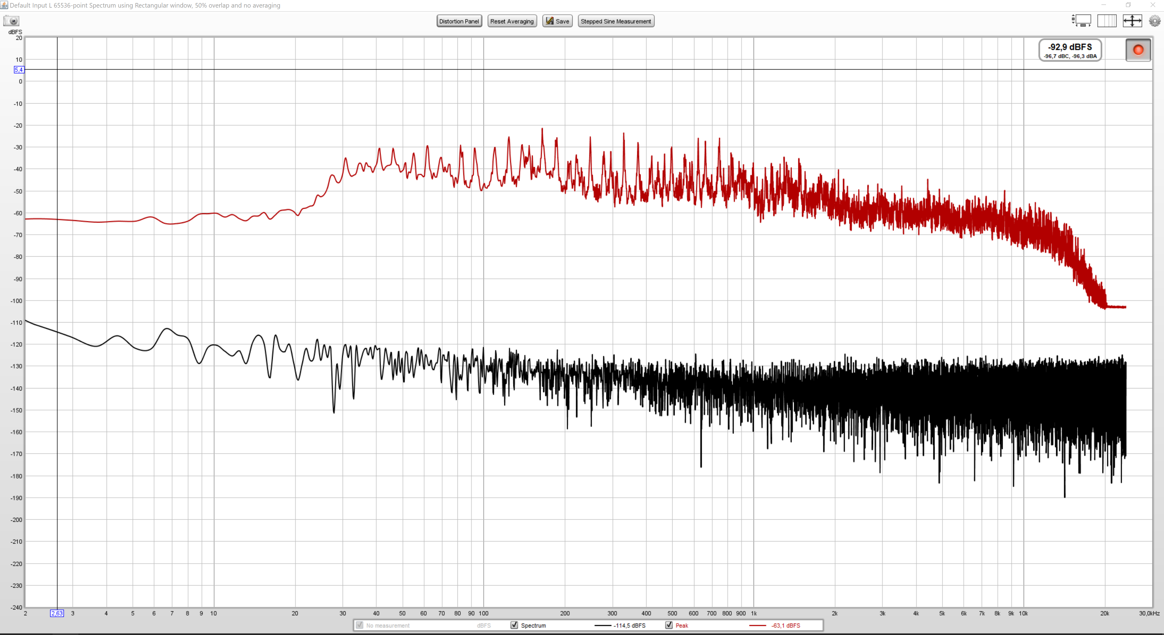Click the frequency axis gridlines icon
The image size is (1164, 635).
coord(1107,21)
